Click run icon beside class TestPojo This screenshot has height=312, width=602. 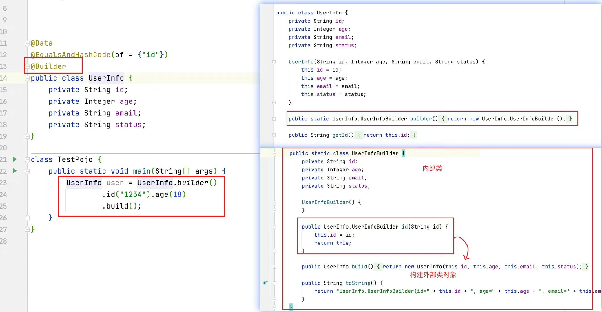click(x=15, y=159)
